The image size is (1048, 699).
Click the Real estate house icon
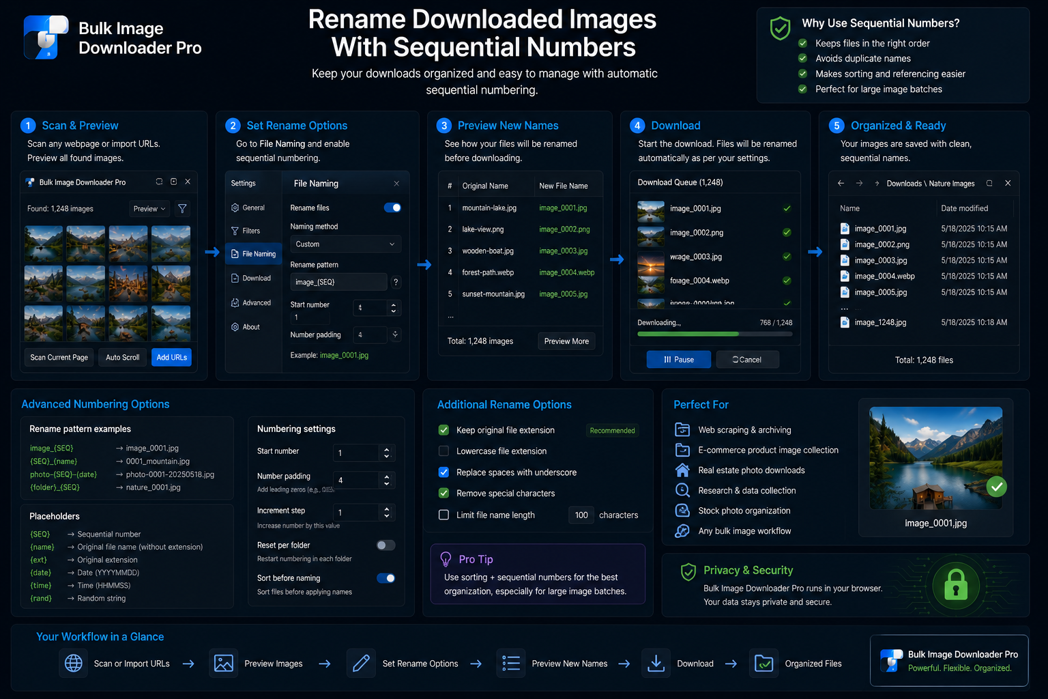(x=682, y=470)
